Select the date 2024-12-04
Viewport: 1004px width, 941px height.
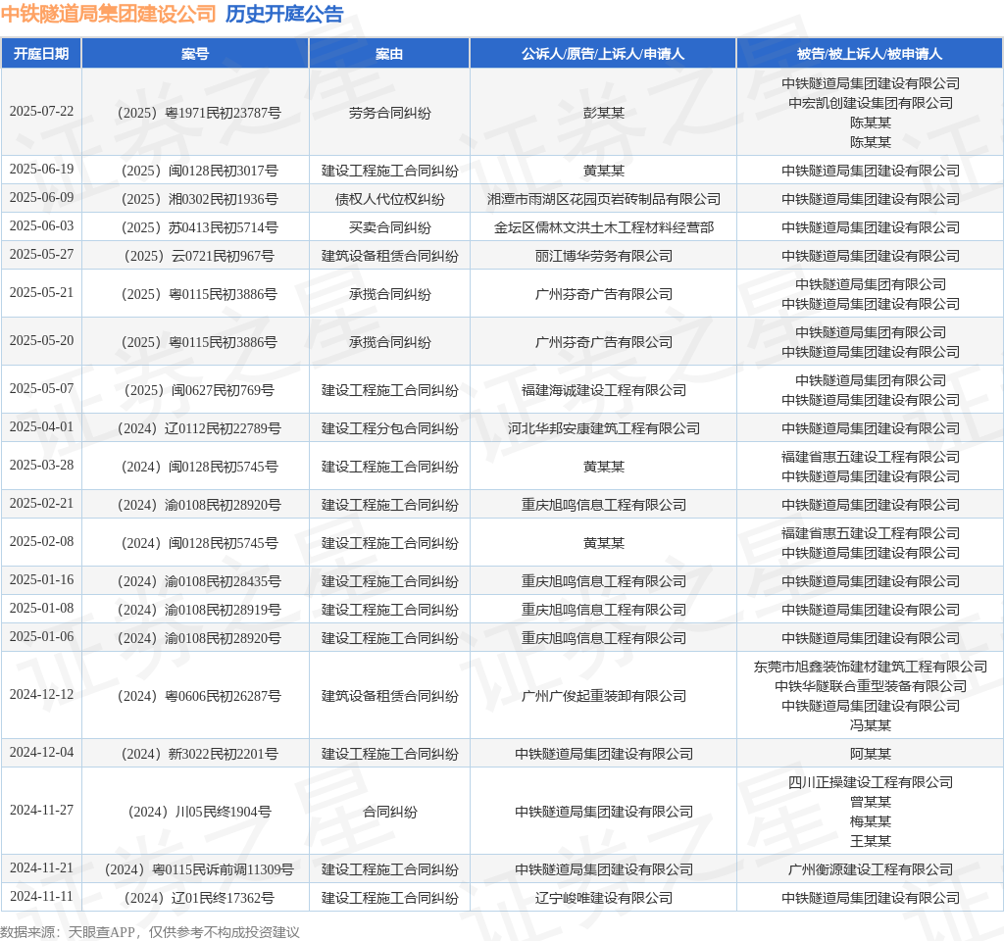41,752
